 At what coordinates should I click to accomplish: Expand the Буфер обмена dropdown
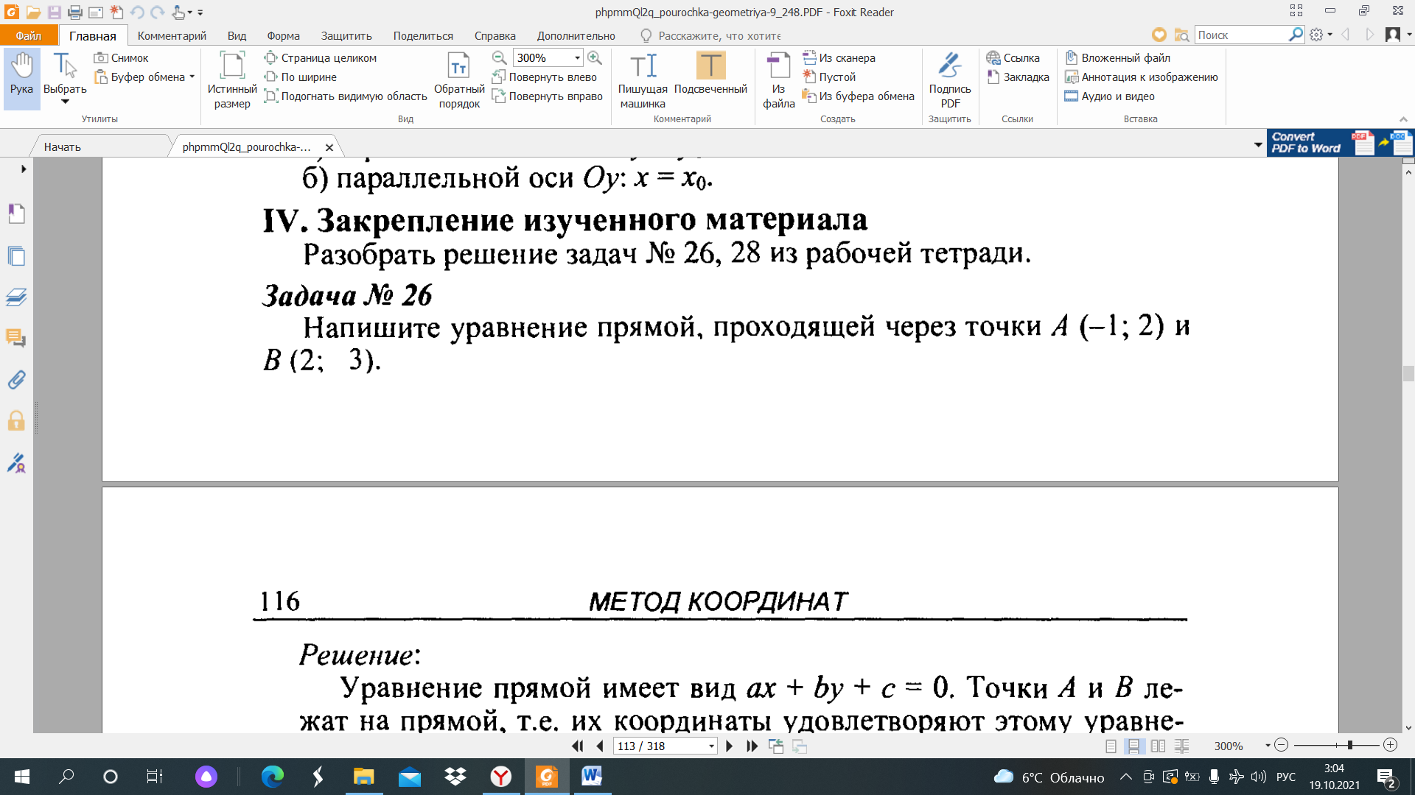point(192,77)
